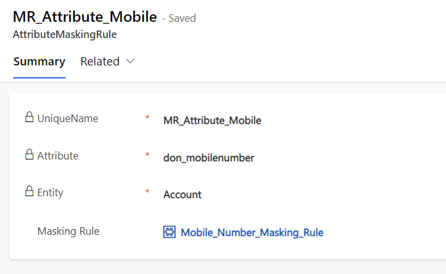Open the Related tab
The image size is (446, 274).
tap(100, 62)
